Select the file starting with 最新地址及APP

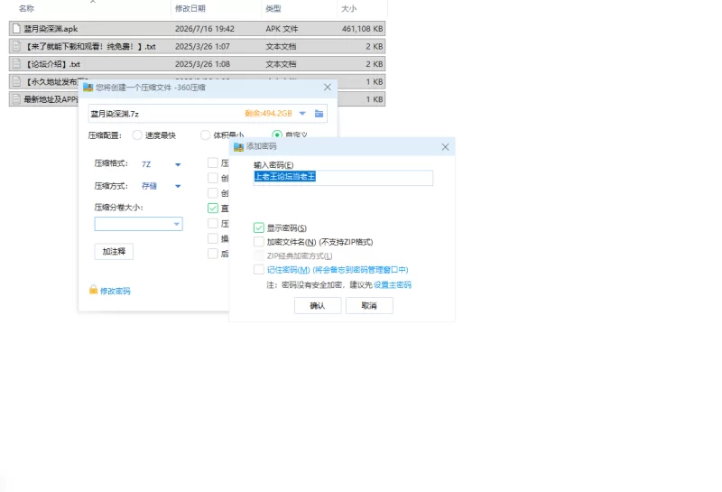pos(197,99)
